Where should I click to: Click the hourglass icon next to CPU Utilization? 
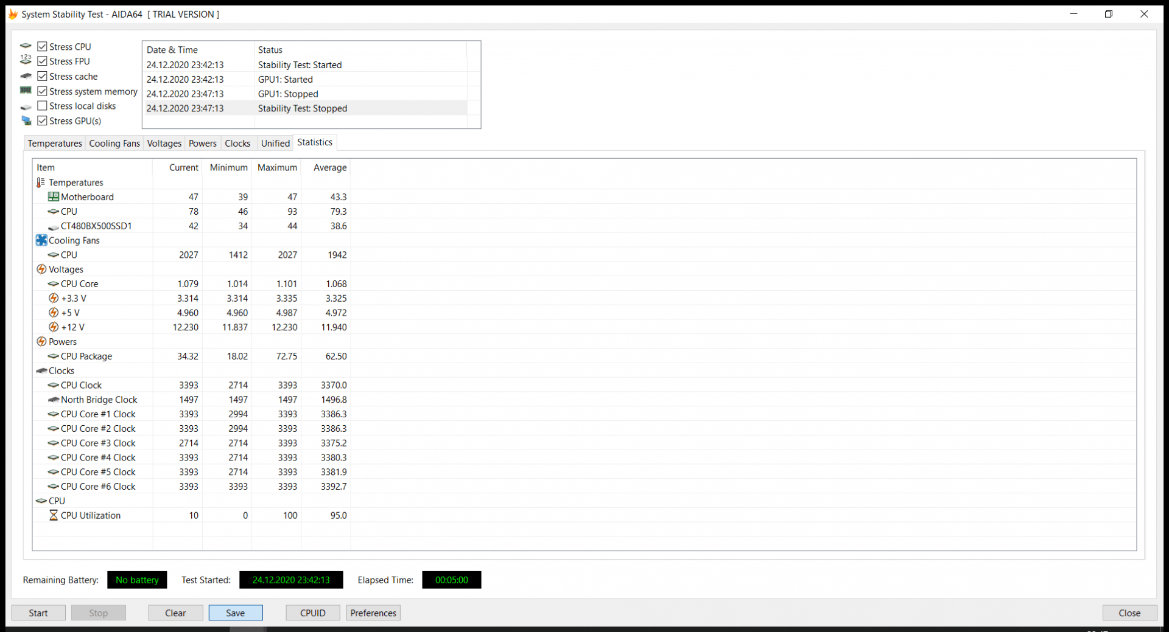(54, 515)
